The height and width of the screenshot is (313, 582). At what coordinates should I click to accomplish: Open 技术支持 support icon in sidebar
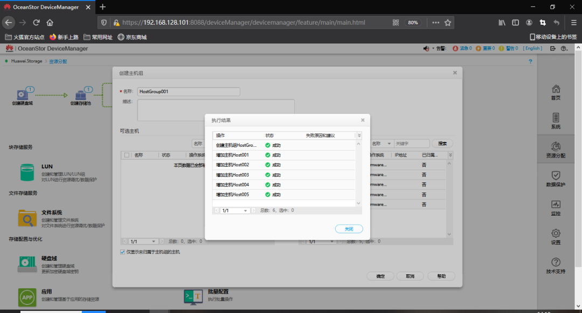coord(556,266)
